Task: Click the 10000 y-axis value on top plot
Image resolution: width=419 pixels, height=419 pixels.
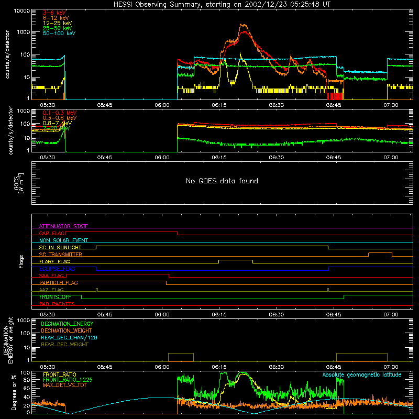Action: [x=22, y=11]
